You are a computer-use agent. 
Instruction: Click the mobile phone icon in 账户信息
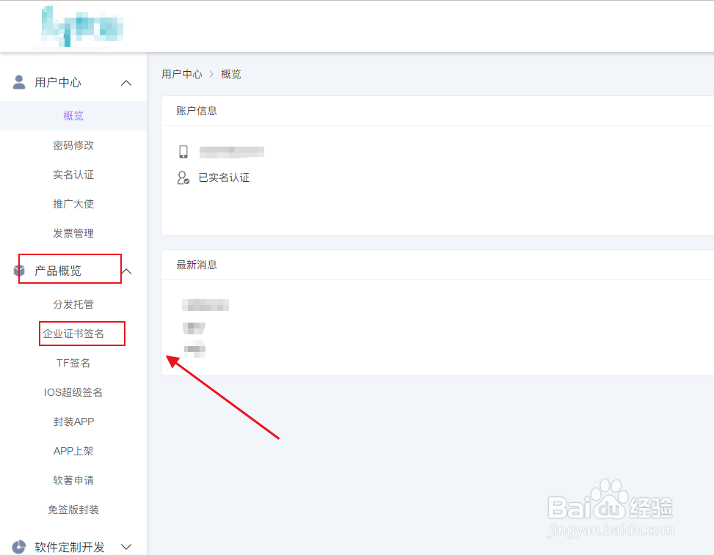point(183,151)
